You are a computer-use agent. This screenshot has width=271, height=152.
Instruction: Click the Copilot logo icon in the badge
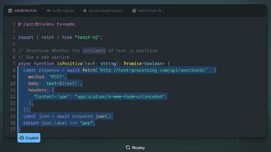[22, 138]
